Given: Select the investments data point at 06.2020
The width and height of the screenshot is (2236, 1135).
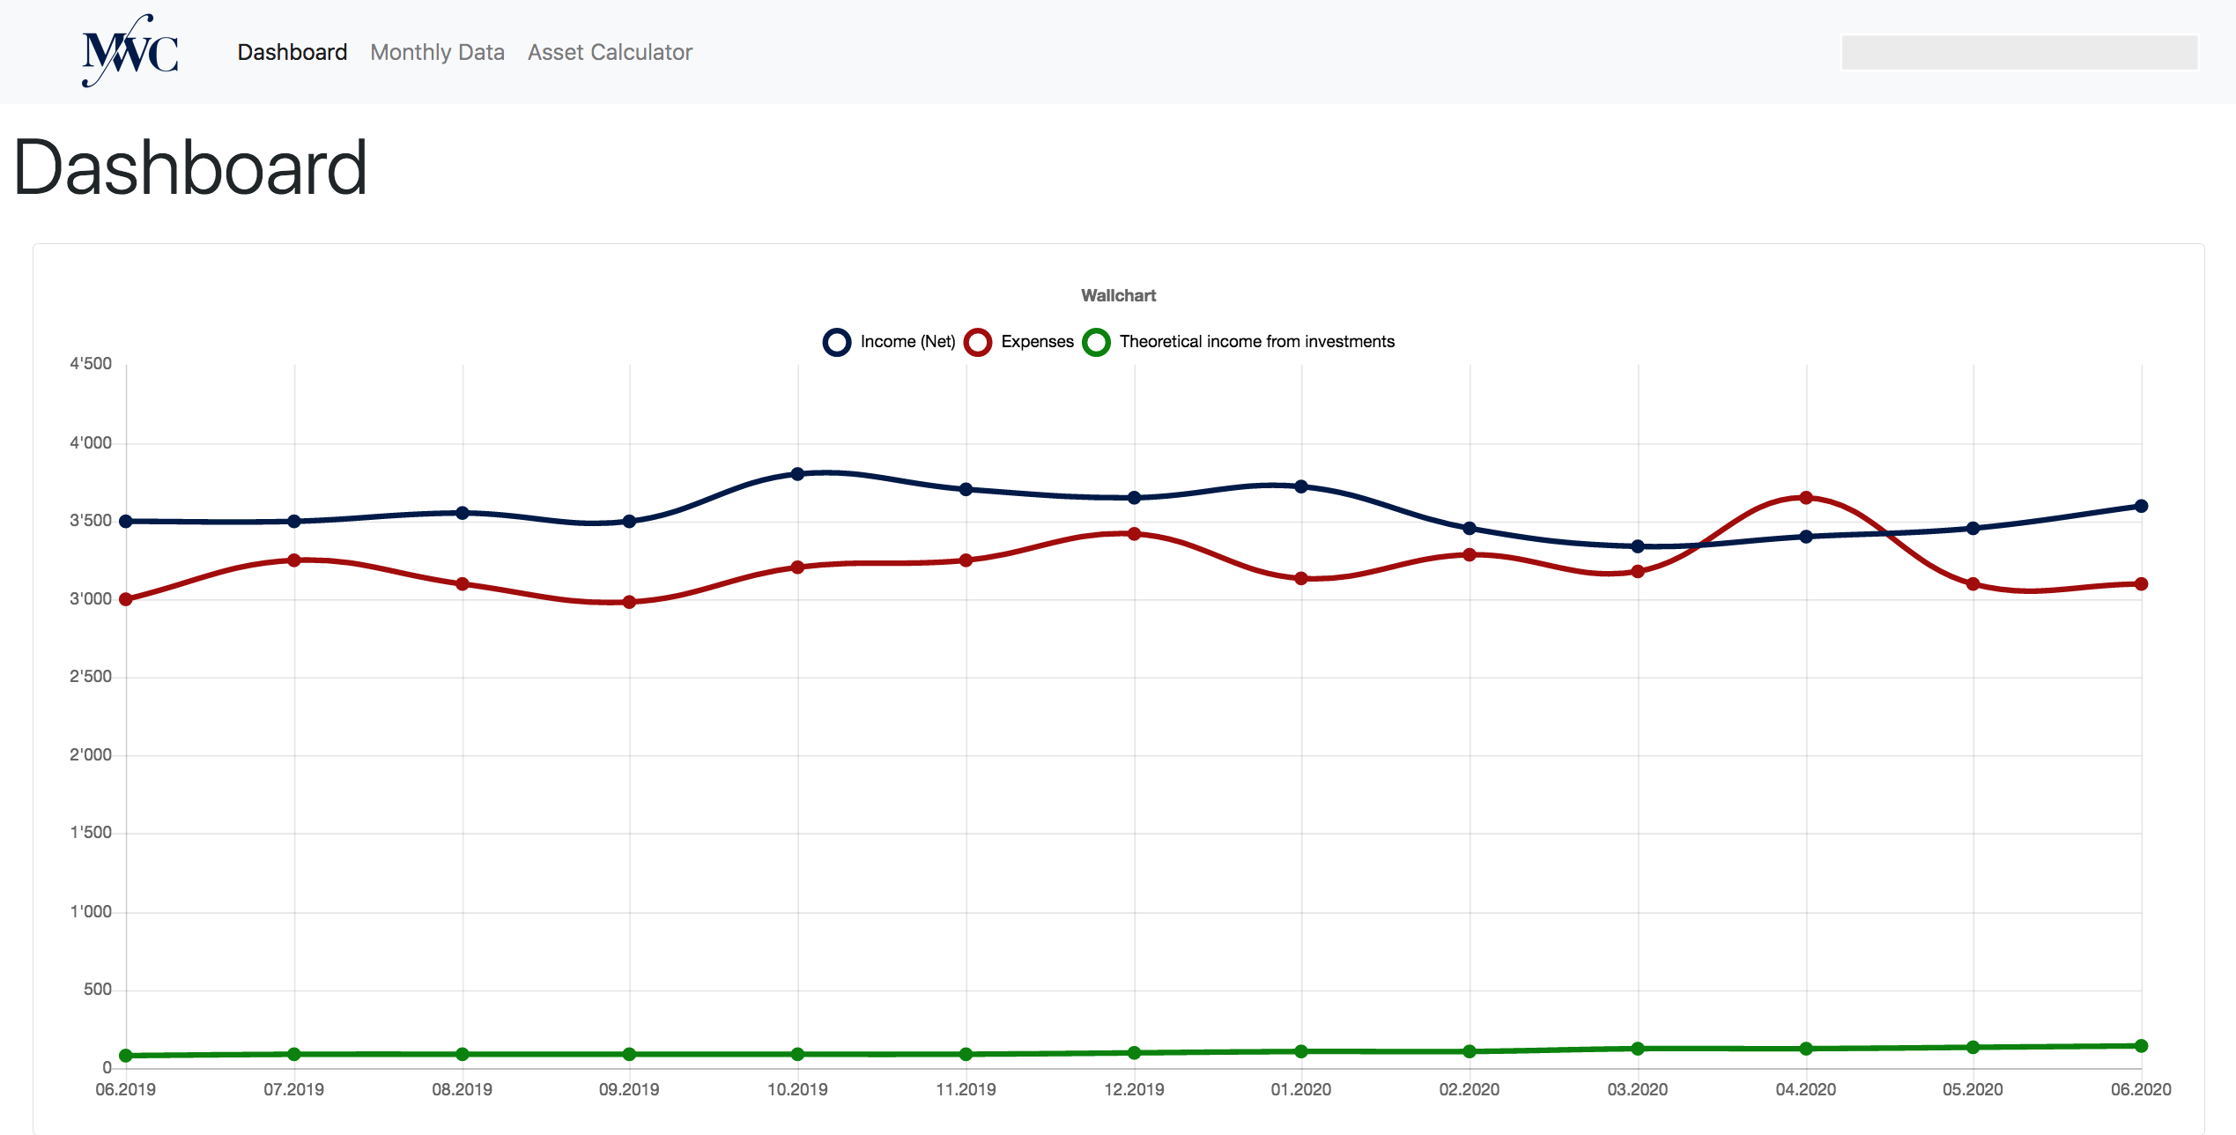Looking at the screenshot, I should click(2142, 1046).
